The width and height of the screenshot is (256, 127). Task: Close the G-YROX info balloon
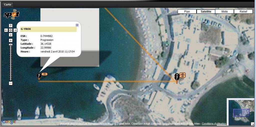coord(77,25)
